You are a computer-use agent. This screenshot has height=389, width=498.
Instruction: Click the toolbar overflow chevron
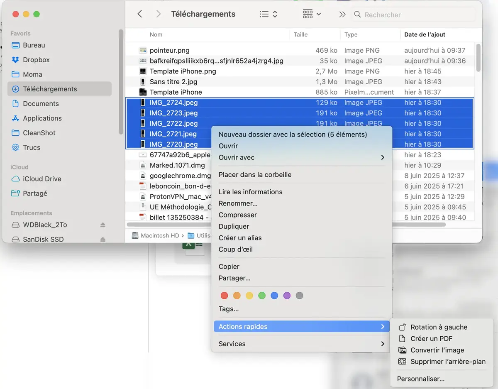click(x=342, y=14)
